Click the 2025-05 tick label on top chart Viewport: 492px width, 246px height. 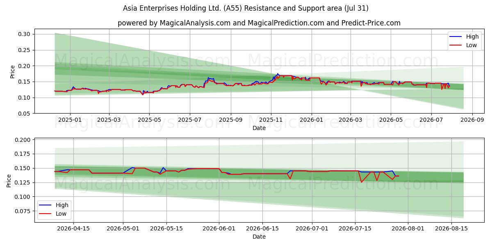point(149,120)
